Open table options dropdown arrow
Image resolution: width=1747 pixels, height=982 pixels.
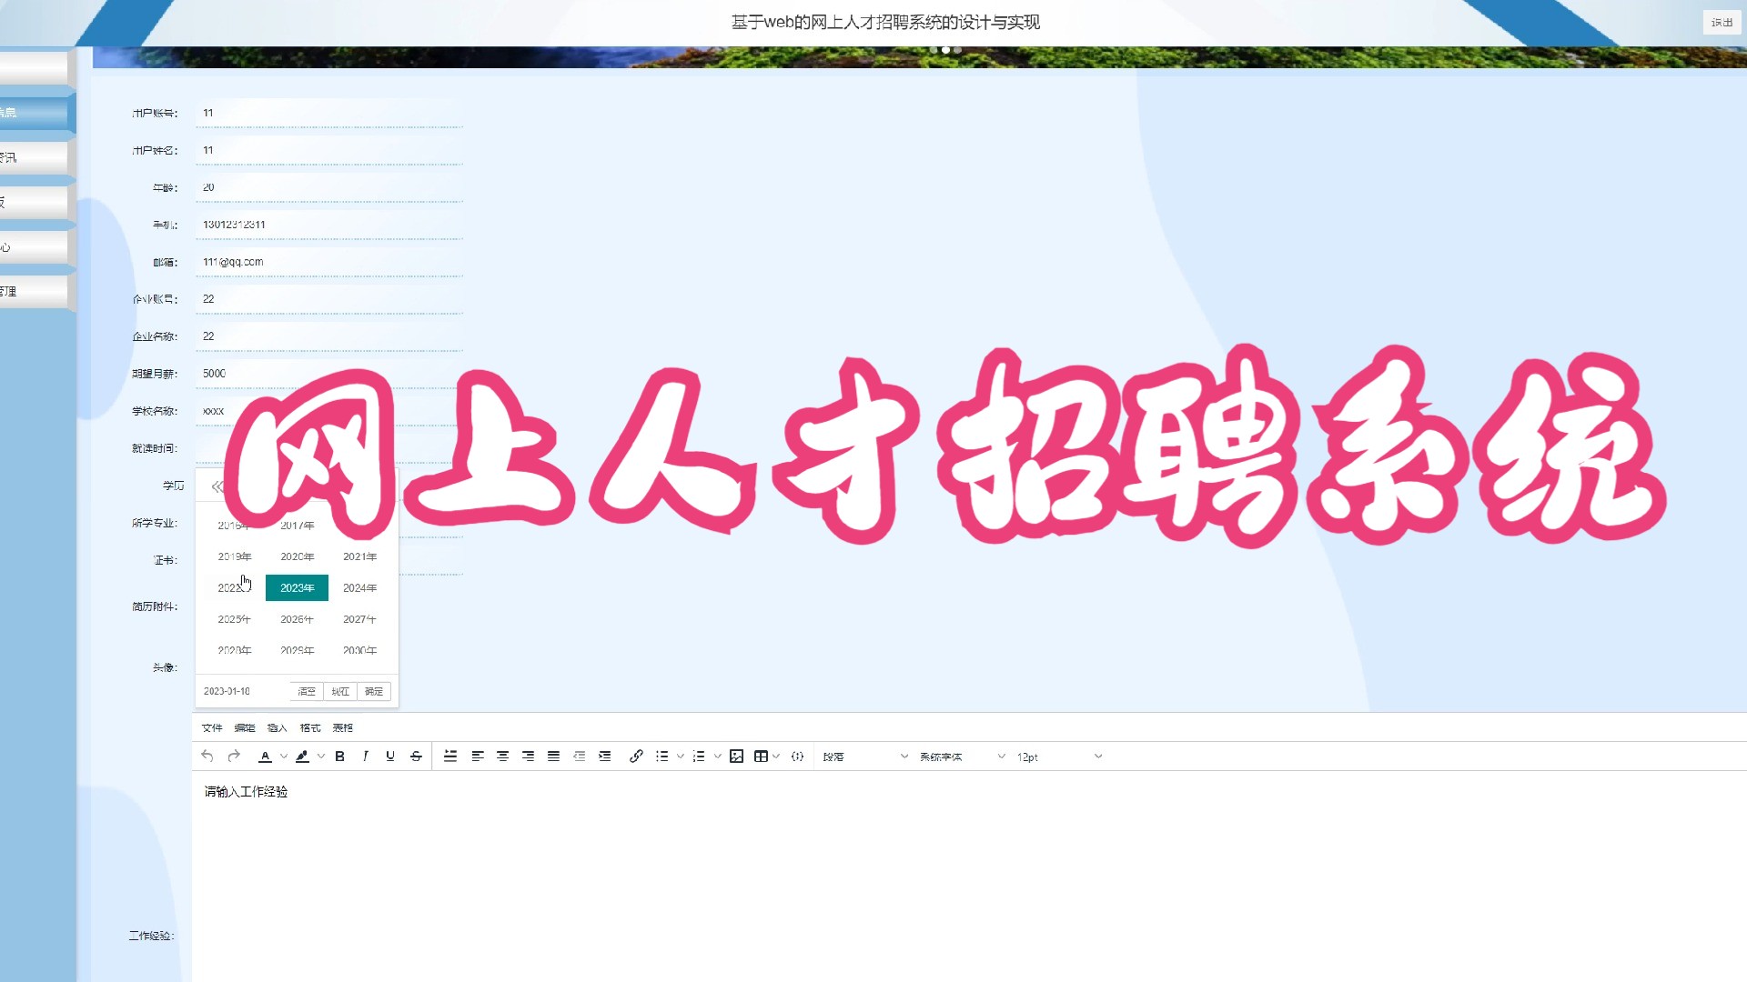click(776, 756)
